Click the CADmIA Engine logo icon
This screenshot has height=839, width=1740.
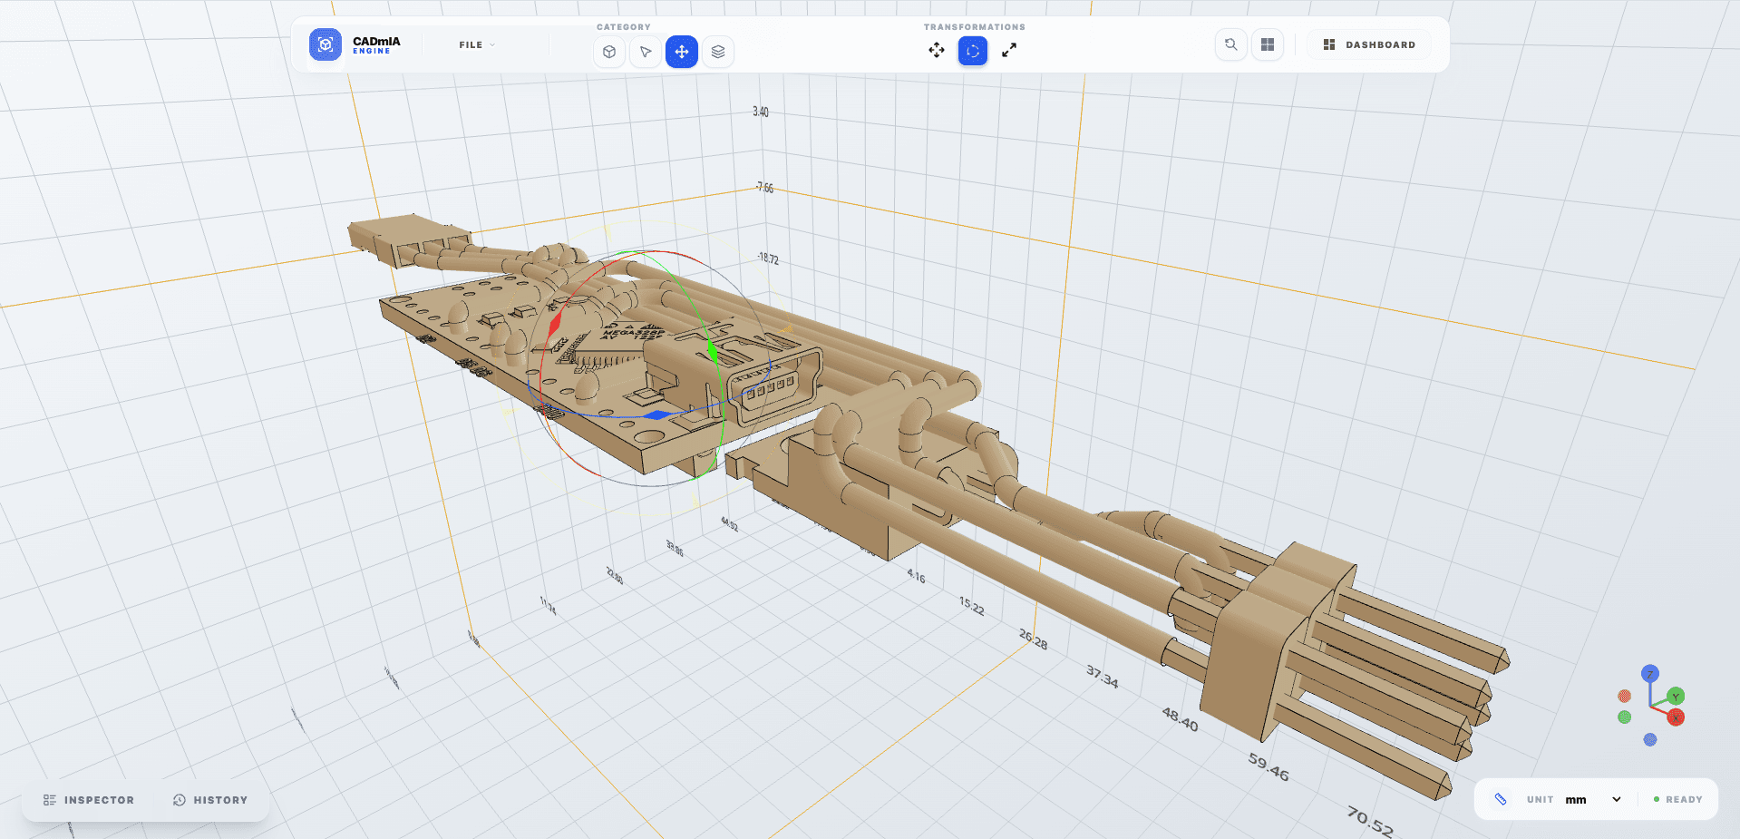pos(326,44)
